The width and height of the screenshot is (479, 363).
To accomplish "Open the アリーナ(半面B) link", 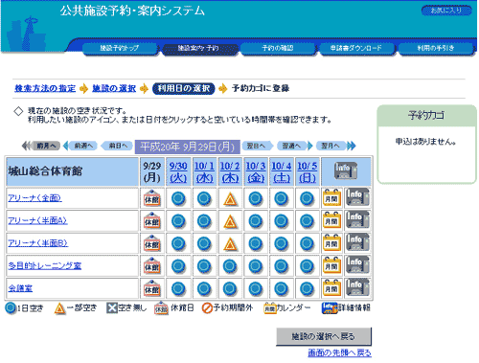I will point(37,243).
